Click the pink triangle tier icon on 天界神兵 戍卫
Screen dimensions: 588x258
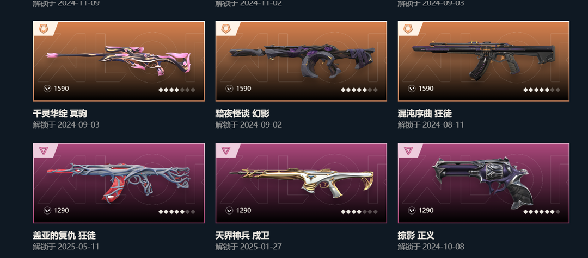click(226, 150)
